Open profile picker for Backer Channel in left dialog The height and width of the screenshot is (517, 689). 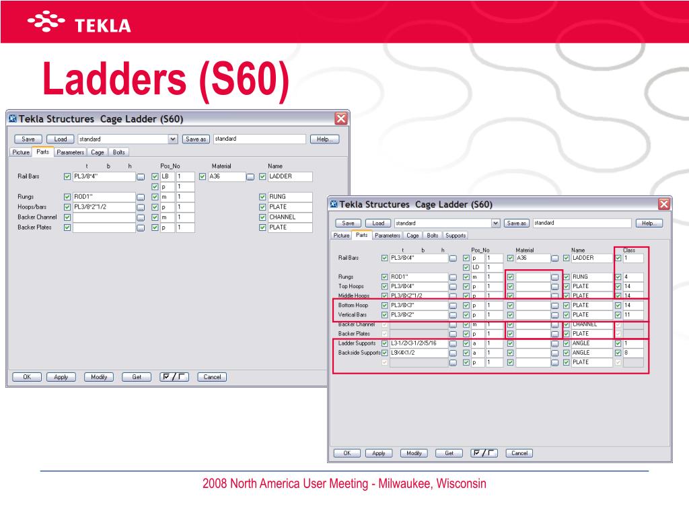(141, 218)
